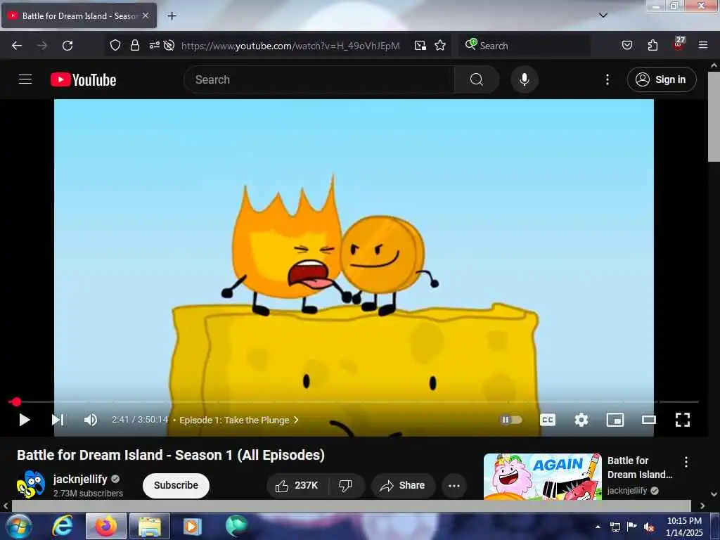Click the horizontal scrollbar at page bottom
This screenshot has height=540, width=720.
coord(352,506)
